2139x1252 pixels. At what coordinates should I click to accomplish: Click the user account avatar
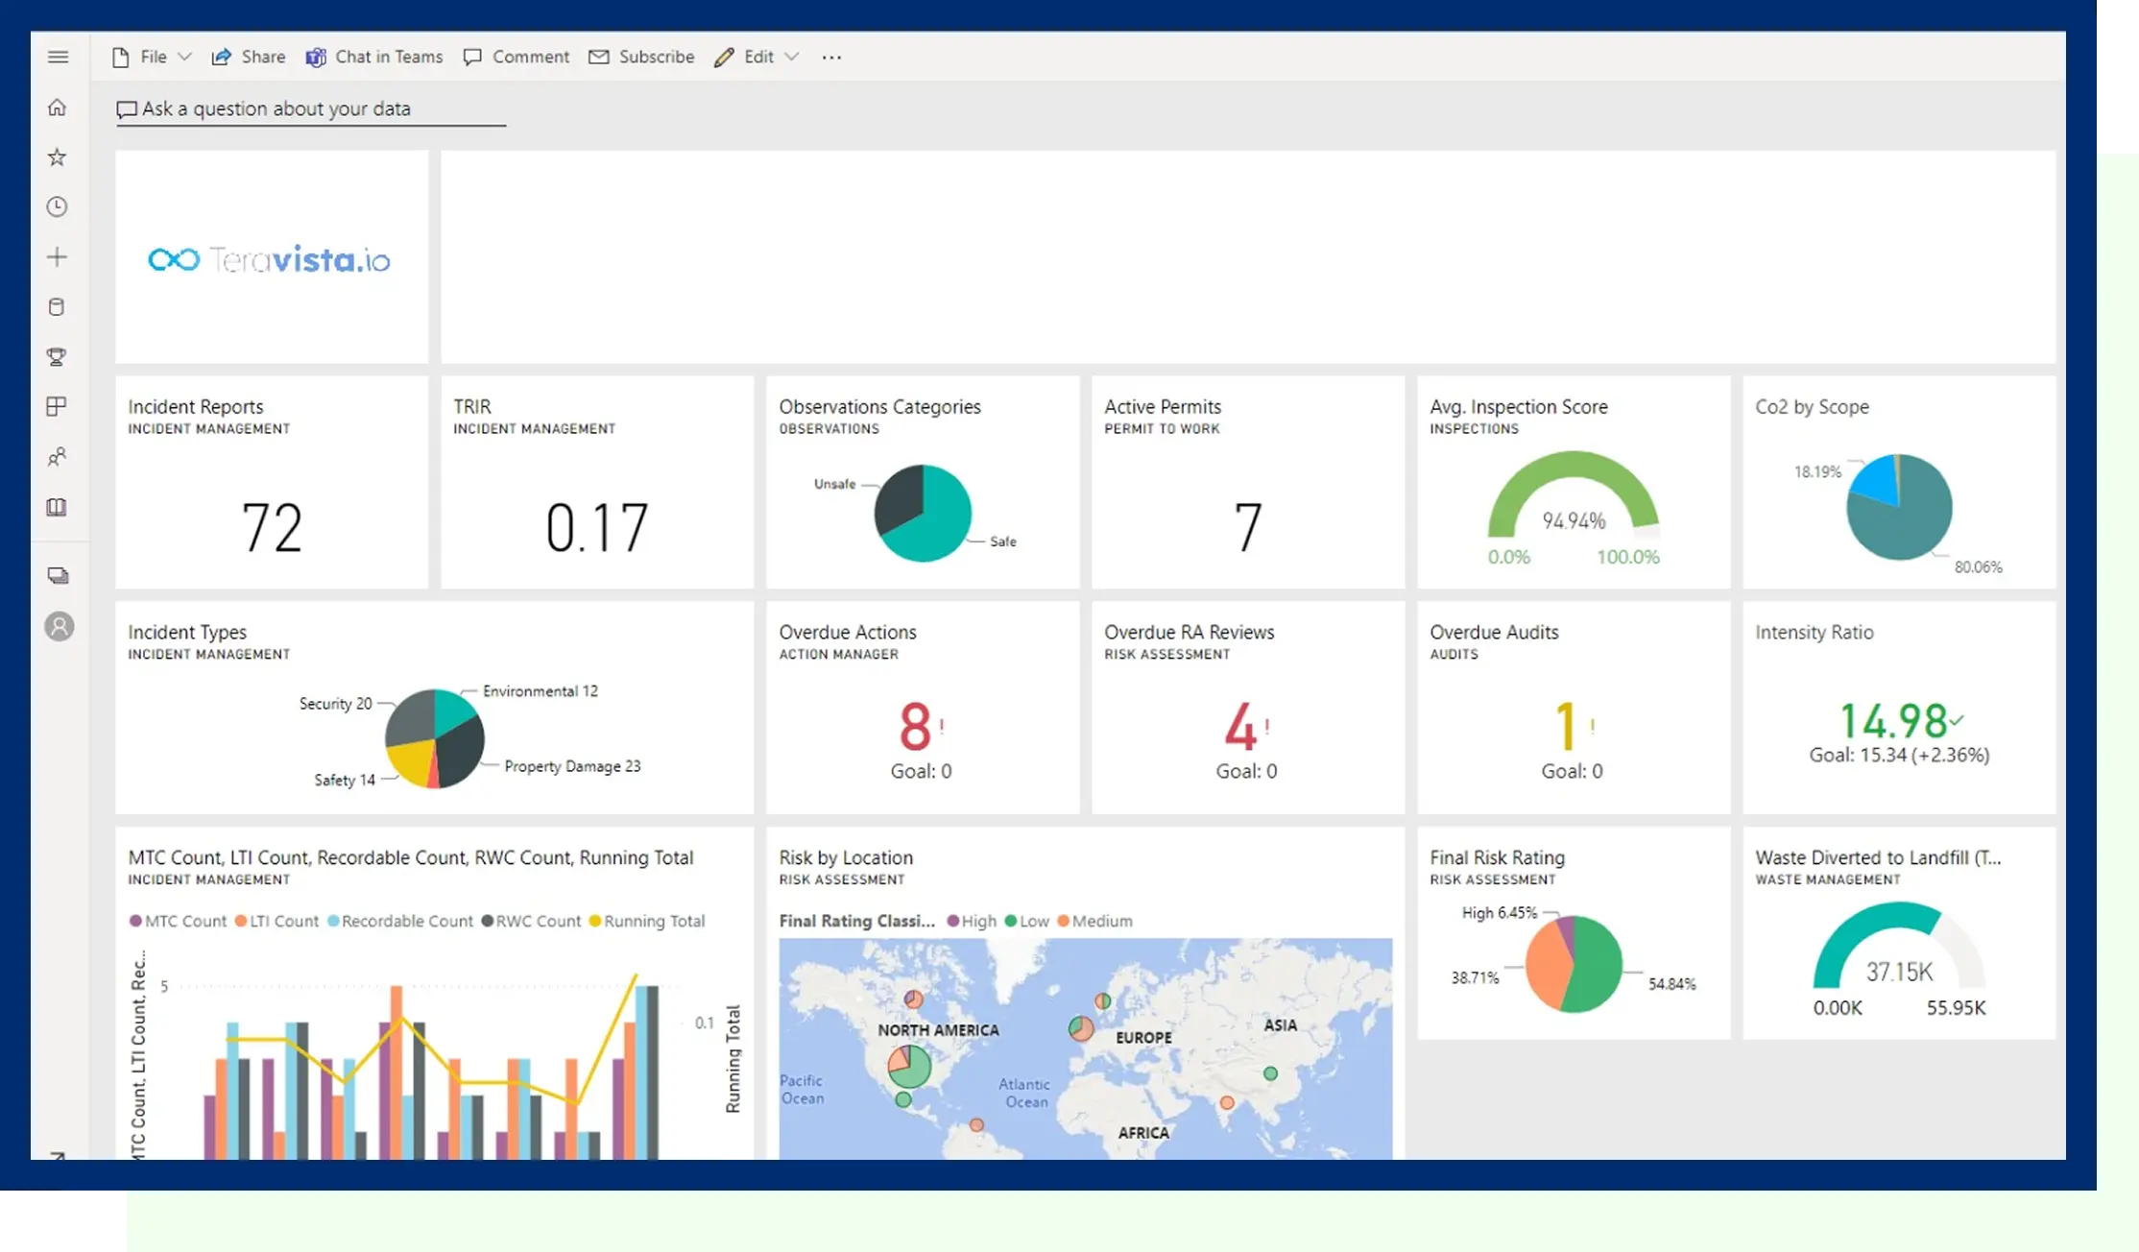point(60,627)
